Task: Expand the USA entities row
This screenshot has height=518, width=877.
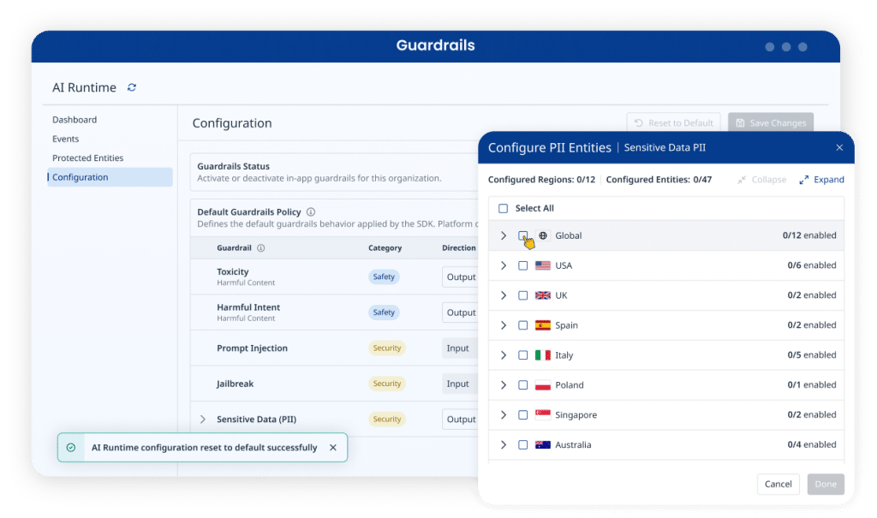Action: click(504, 265)
